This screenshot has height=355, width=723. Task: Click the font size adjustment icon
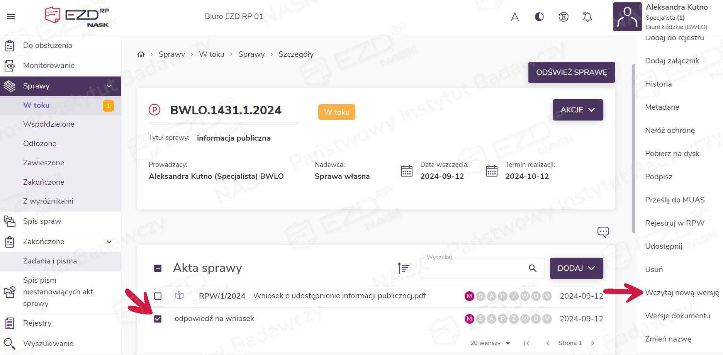(x=514, y=17)
